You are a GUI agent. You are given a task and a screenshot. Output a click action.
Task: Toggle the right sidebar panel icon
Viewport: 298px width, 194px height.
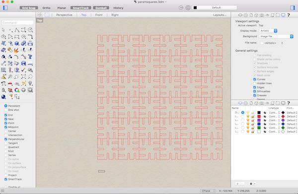[293, 8]
